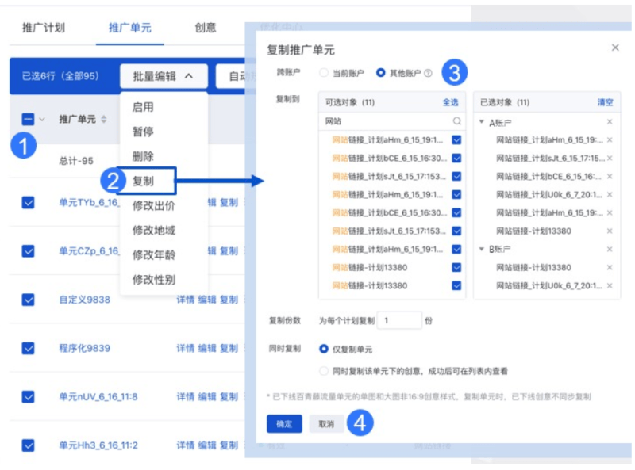Remove 网站链接_计划sJt_6_15 item via its ×

tap(608, 156)
